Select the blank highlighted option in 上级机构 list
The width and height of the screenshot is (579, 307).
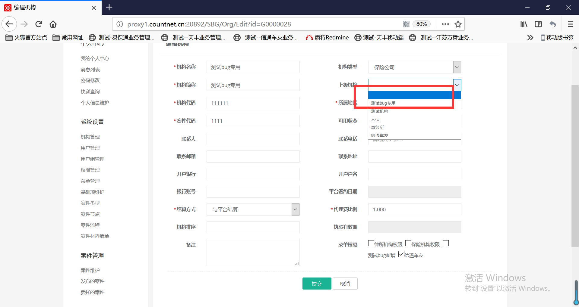coord(414,95)
